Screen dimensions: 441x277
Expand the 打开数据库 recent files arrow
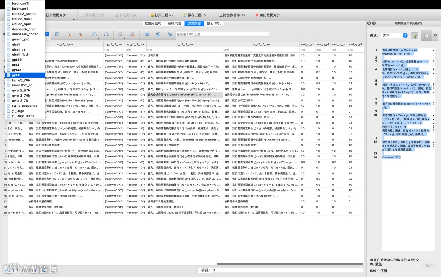pos(74,19)
